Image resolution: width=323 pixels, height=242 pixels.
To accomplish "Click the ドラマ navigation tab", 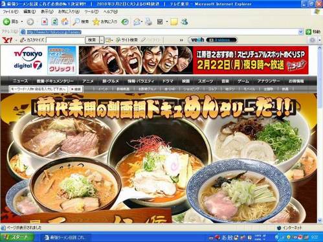I will point(168,81).
